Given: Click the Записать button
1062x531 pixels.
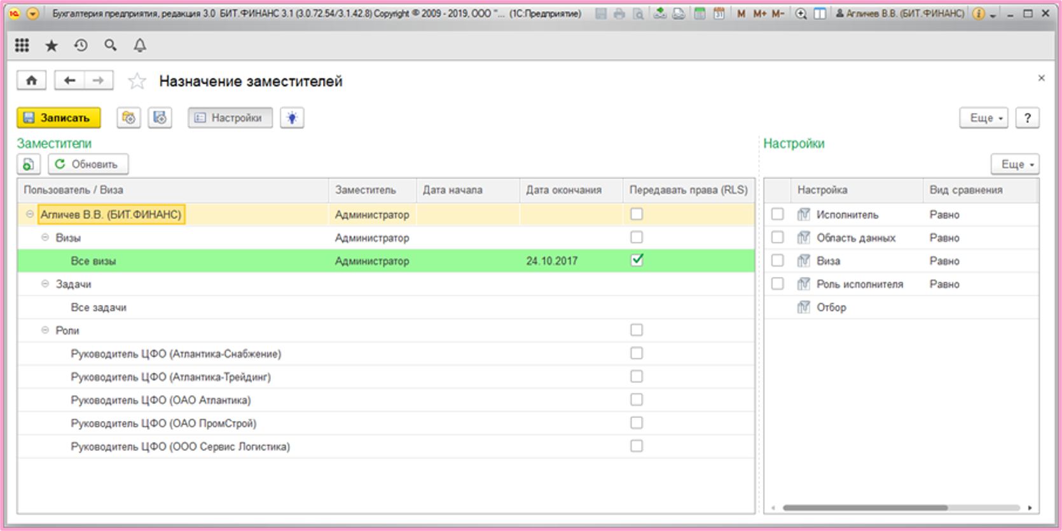Looking at the screenshot, I should coord(59,118).
